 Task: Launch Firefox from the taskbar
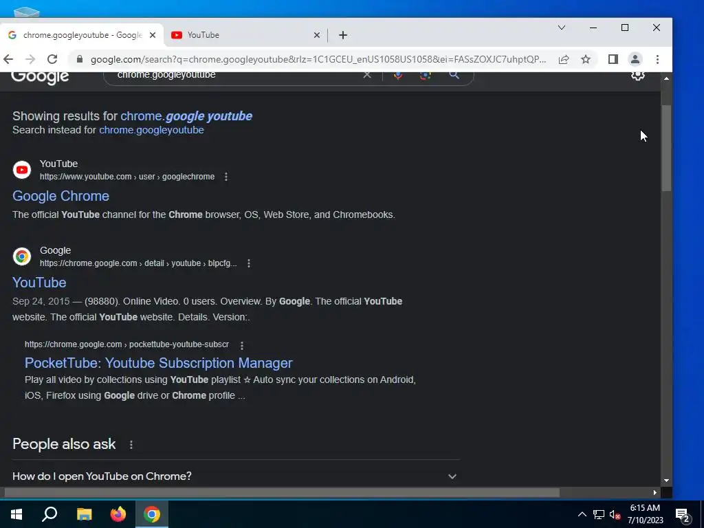coord(118,514)
